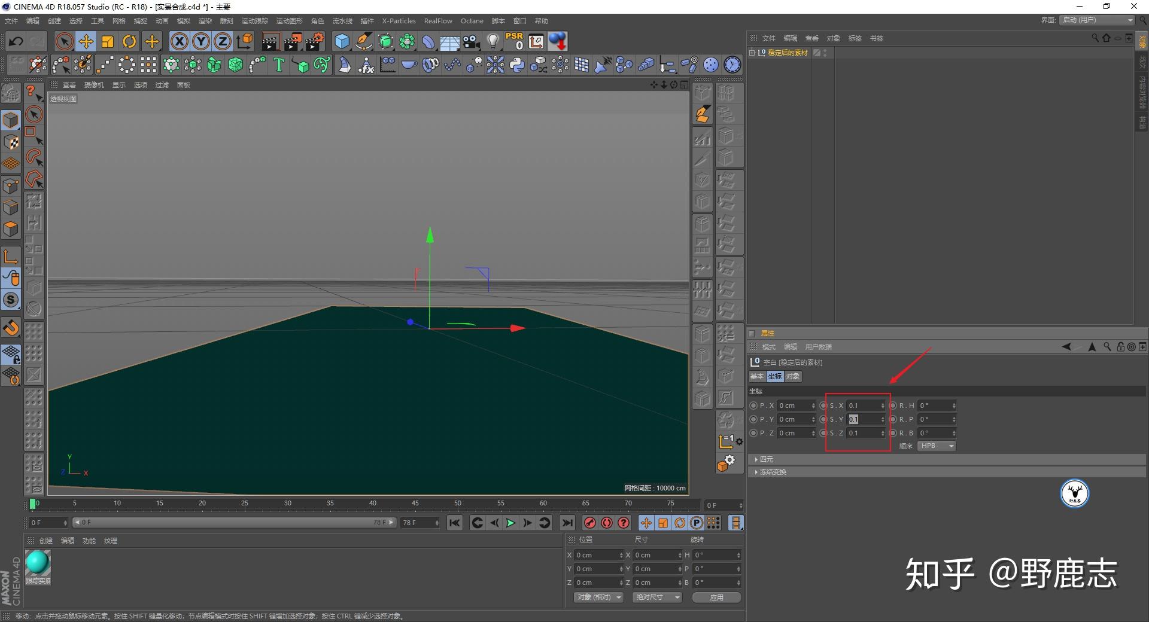1149x622 pixels.
Task: Click the Text spline tool icon
Action: click(278, 65)
